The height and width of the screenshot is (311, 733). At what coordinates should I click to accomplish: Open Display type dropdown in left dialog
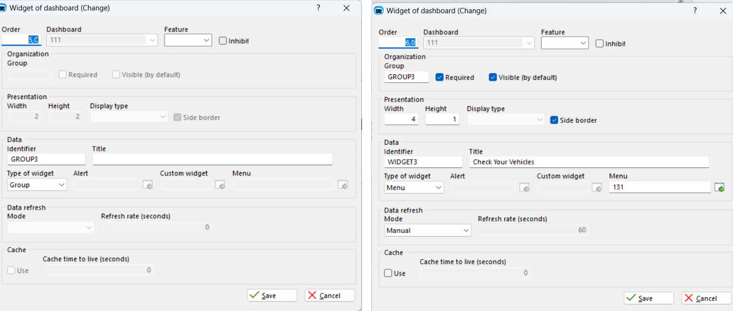click(129, 117)
